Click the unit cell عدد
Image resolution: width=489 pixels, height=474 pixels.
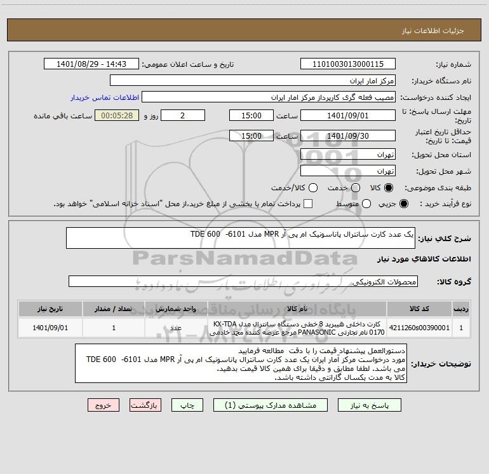pyautogui.click(x=176, y=328)
